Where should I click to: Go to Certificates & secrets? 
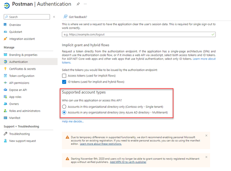22,69
